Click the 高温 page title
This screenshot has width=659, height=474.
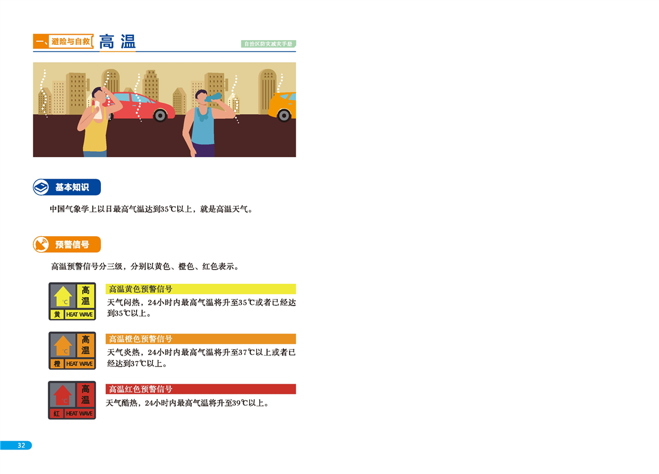(117, 42)
